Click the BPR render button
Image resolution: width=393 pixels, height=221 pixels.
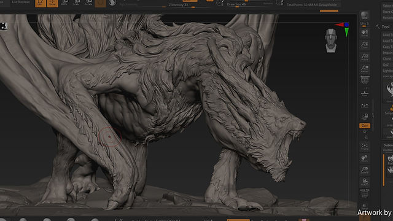(x=364, y=16)
